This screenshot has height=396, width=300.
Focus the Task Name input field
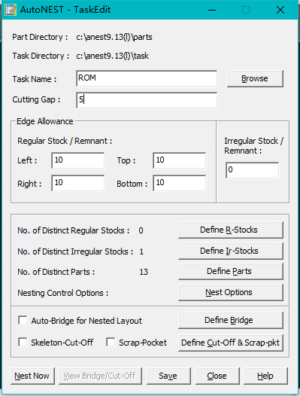click(x=147, y=78)
